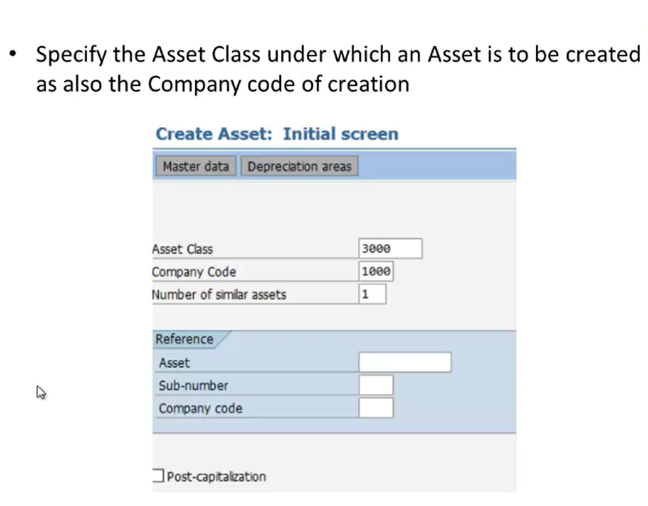The height and width of the screenshot is (506, 648).
Task: Click the Post-capitalization label text
Action: 216,476
